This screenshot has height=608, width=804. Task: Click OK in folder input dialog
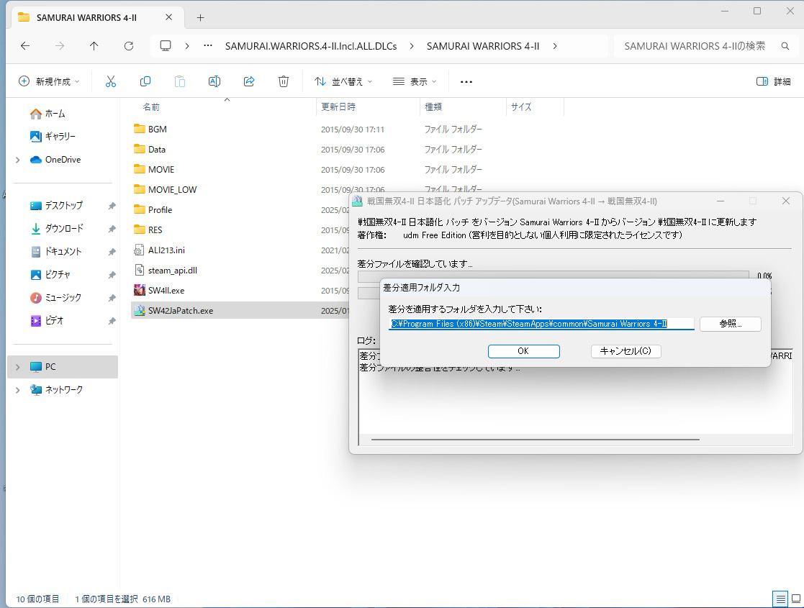pyautogui.click(x=523, y=351)
